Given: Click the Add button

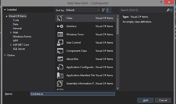Looking at the screenshot, I should point(145,100).
